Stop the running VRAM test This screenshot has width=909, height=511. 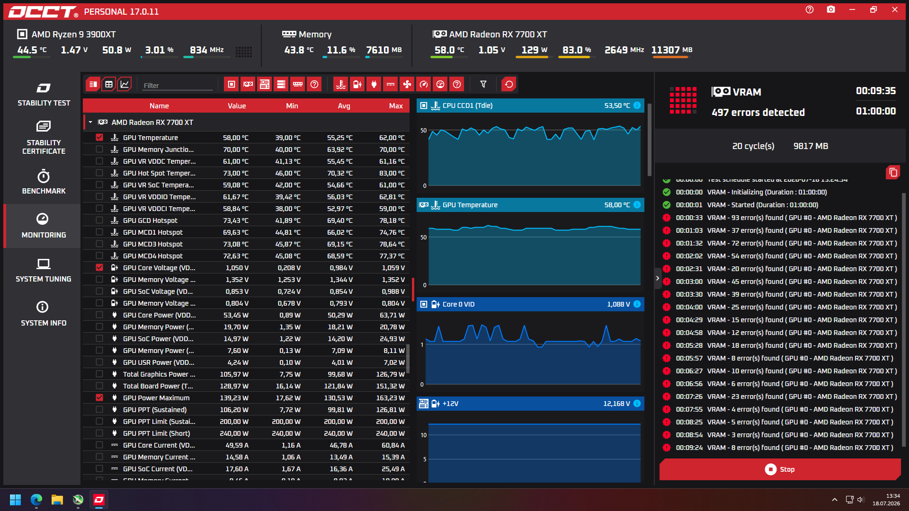point(780,469)
